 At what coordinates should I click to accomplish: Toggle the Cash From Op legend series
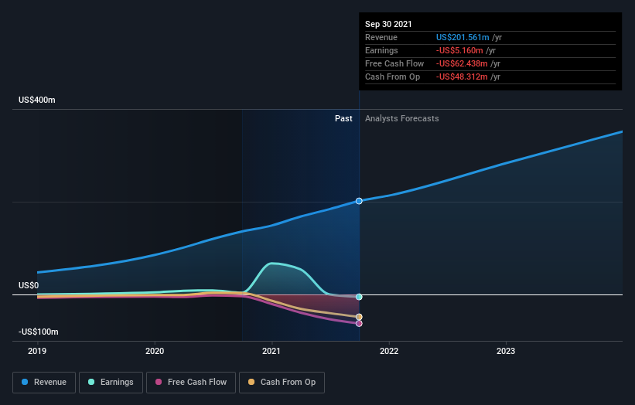point(282,383)
